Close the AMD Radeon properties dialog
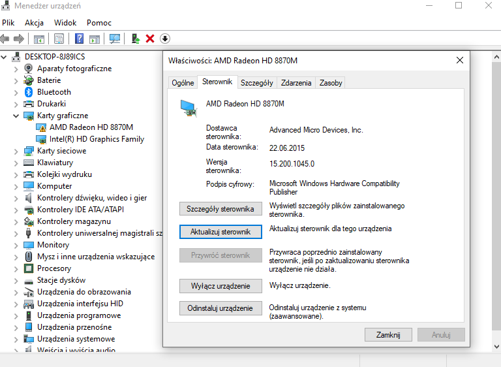This screenshot has height=367, width=501. [460, 60]
